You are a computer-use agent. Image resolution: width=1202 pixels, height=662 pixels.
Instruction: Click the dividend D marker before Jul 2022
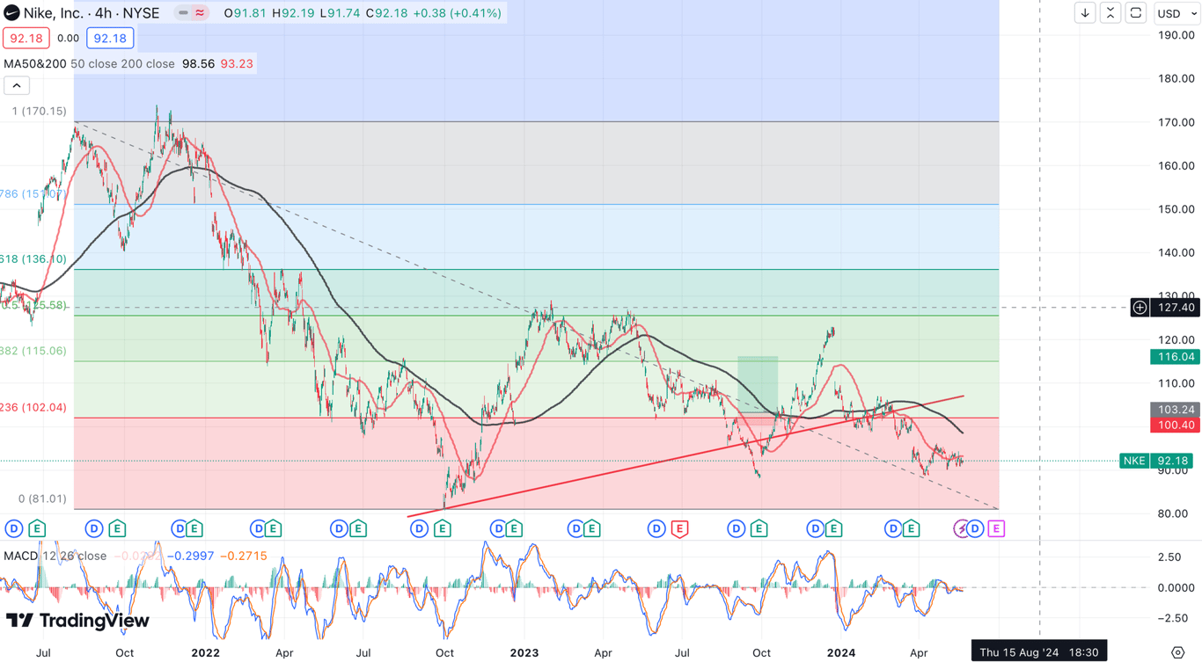point(339,528)
